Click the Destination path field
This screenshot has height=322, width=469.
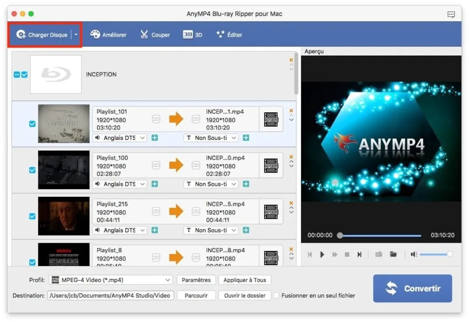click(111, 295)
